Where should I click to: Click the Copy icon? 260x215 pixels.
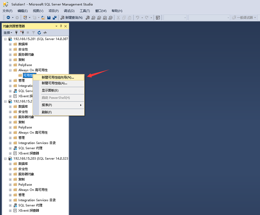point(124,17)
